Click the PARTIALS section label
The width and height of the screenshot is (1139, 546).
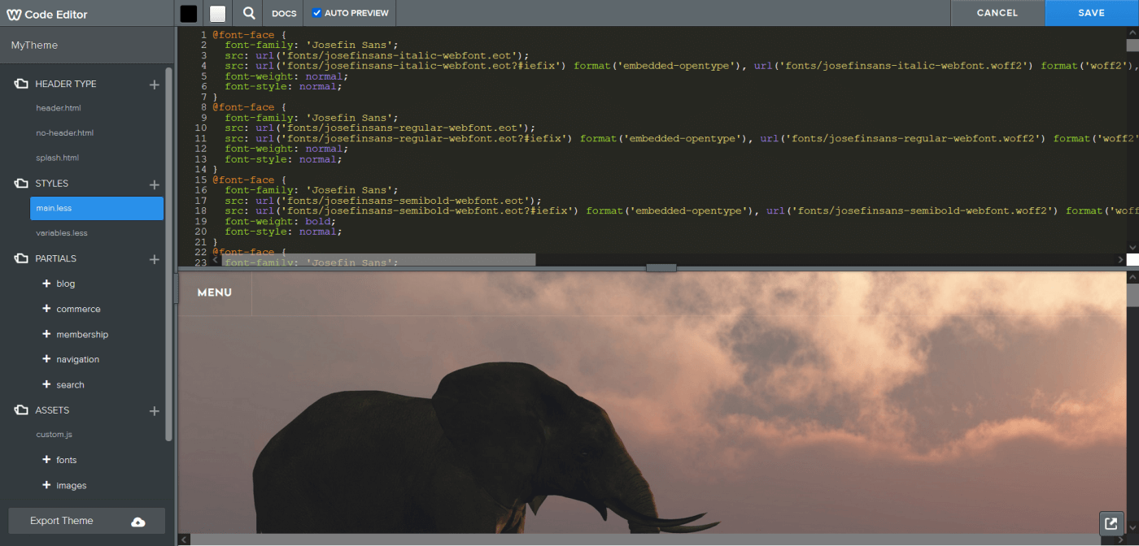coord(56,258)
